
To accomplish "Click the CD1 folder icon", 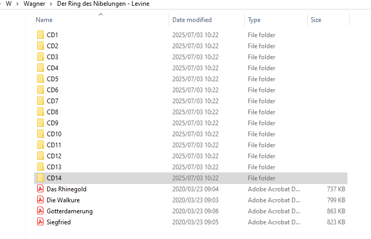I will 40,35.
